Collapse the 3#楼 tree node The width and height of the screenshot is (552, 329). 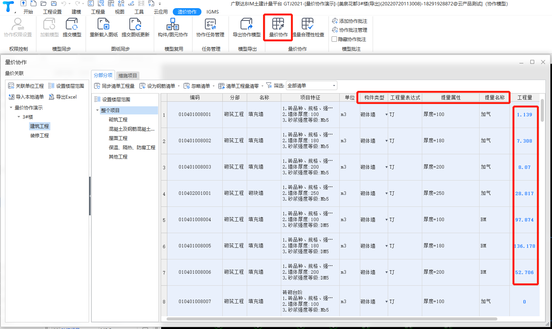(x=19, y=117)
